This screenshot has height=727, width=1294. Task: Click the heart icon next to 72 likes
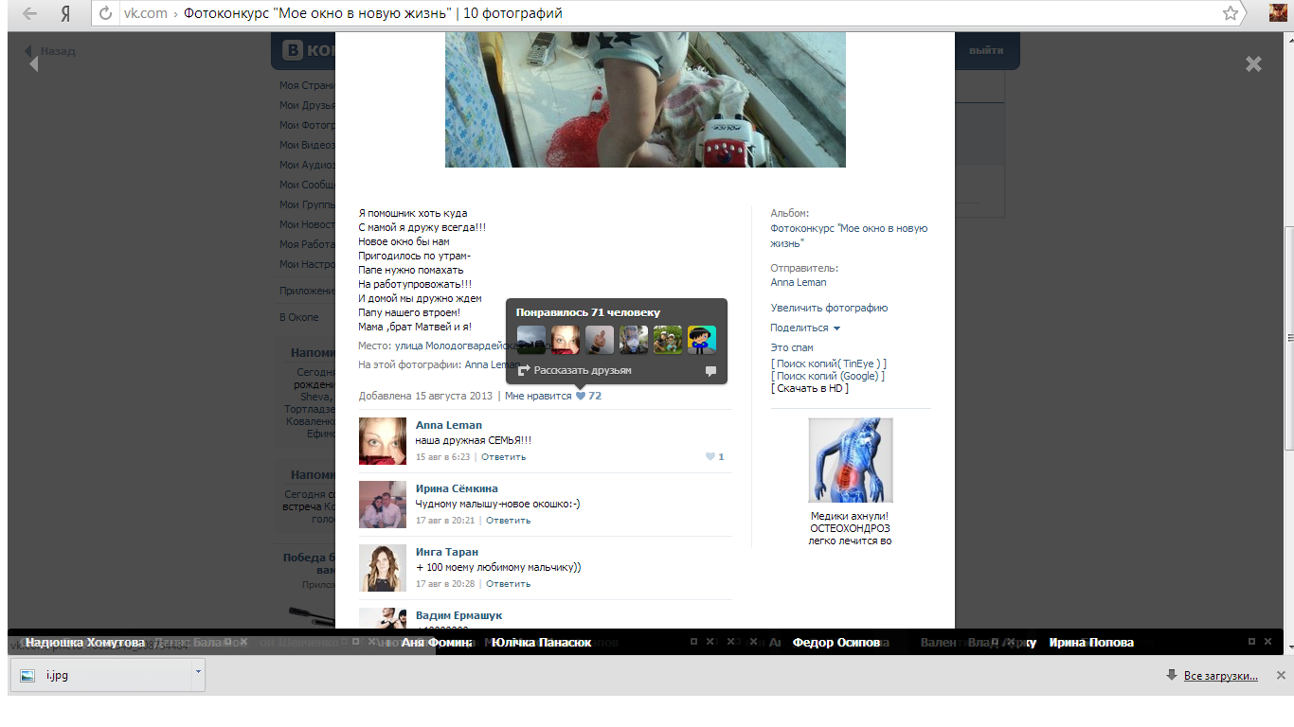[581, 396]
